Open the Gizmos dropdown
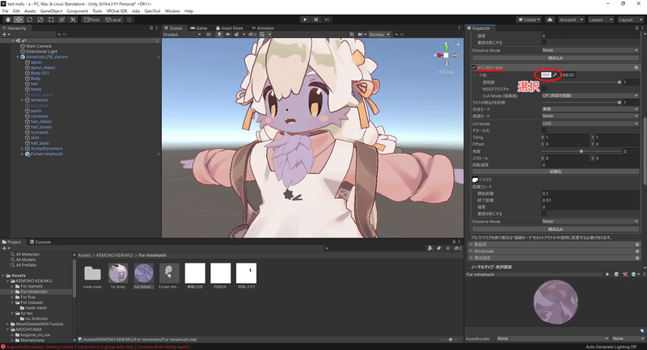The width and height of the screenshot is (647, 350). [379, 35]
